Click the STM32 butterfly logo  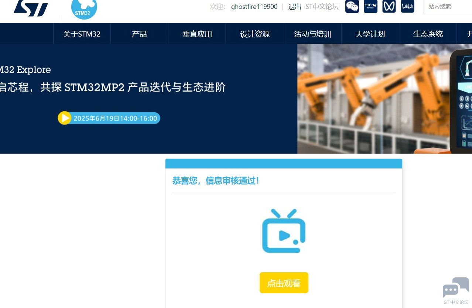84,9
